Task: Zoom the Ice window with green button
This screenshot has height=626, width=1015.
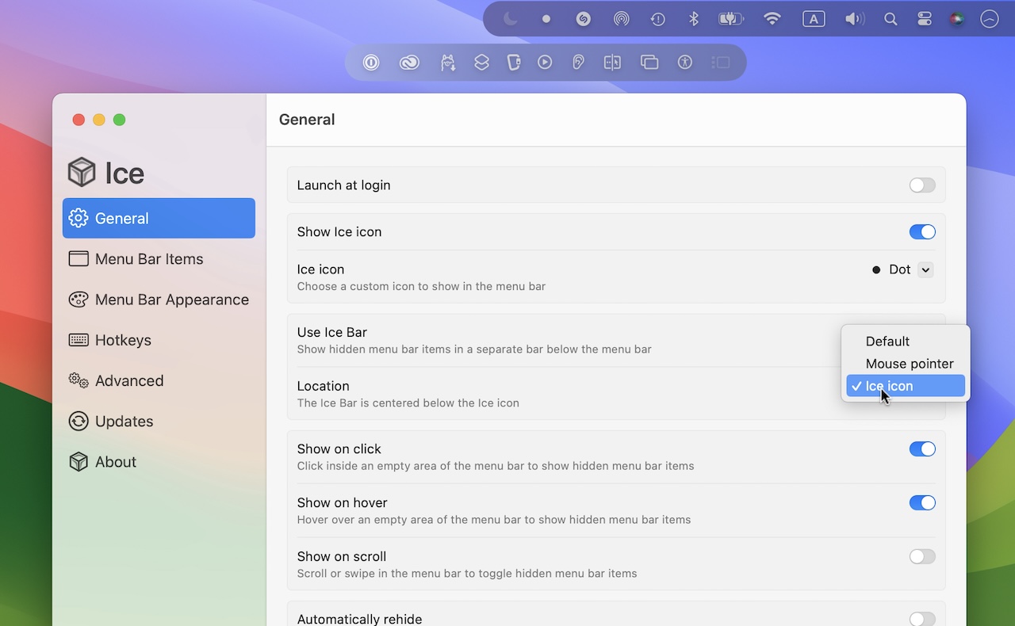Action: tap(119, 120)
